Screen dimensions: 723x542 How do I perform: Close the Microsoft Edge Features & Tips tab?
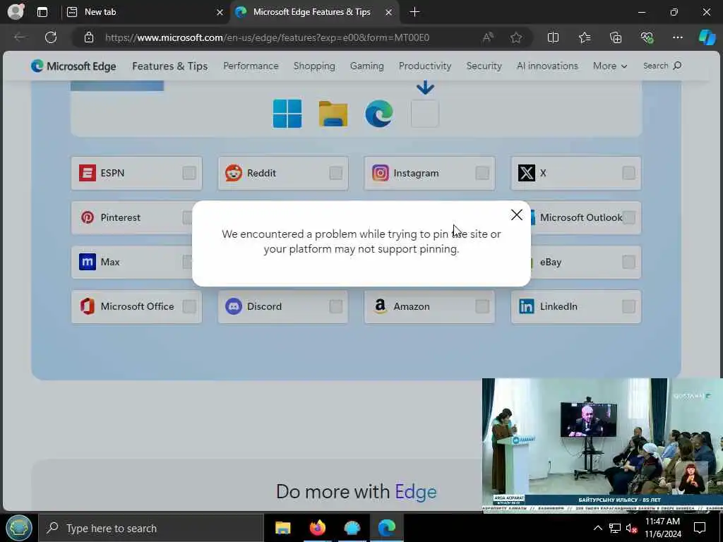point(389,13)
